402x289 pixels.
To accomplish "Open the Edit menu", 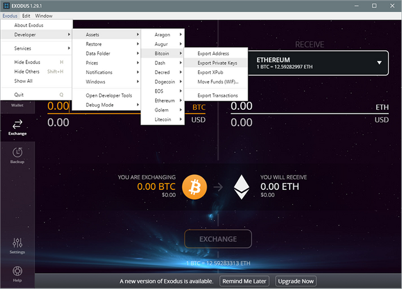I will coord(26,16).
